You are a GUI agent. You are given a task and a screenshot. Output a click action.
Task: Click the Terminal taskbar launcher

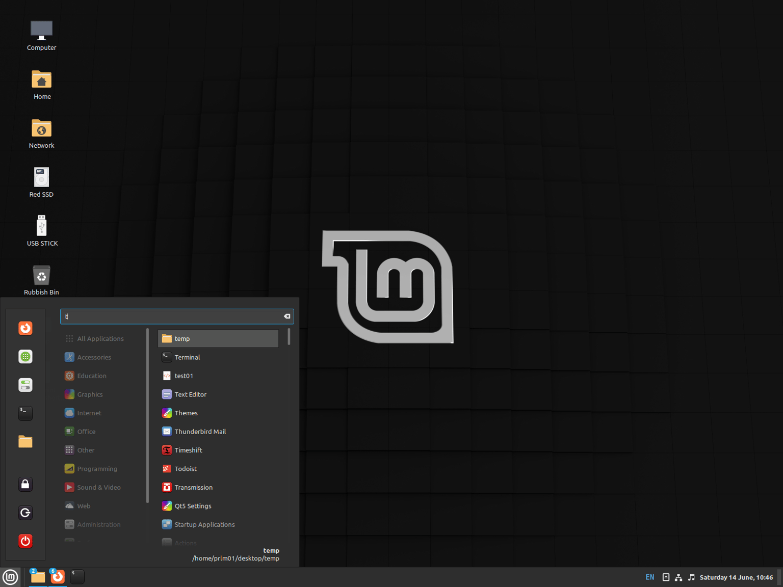point(77,577)
